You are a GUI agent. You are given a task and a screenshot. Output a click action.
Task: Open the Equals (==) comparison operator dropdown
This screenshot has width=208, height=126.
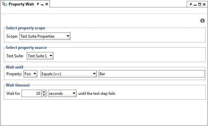pyautogui.click(x=69, y=74)
